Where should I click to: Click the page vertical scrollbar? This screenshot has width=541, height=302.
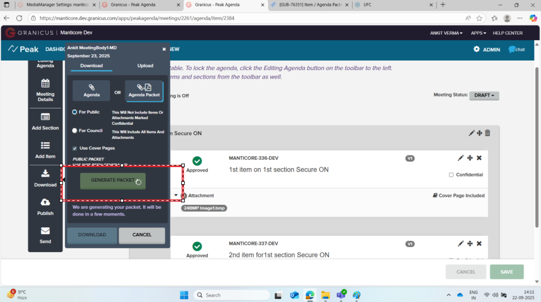tap(537, 141)
